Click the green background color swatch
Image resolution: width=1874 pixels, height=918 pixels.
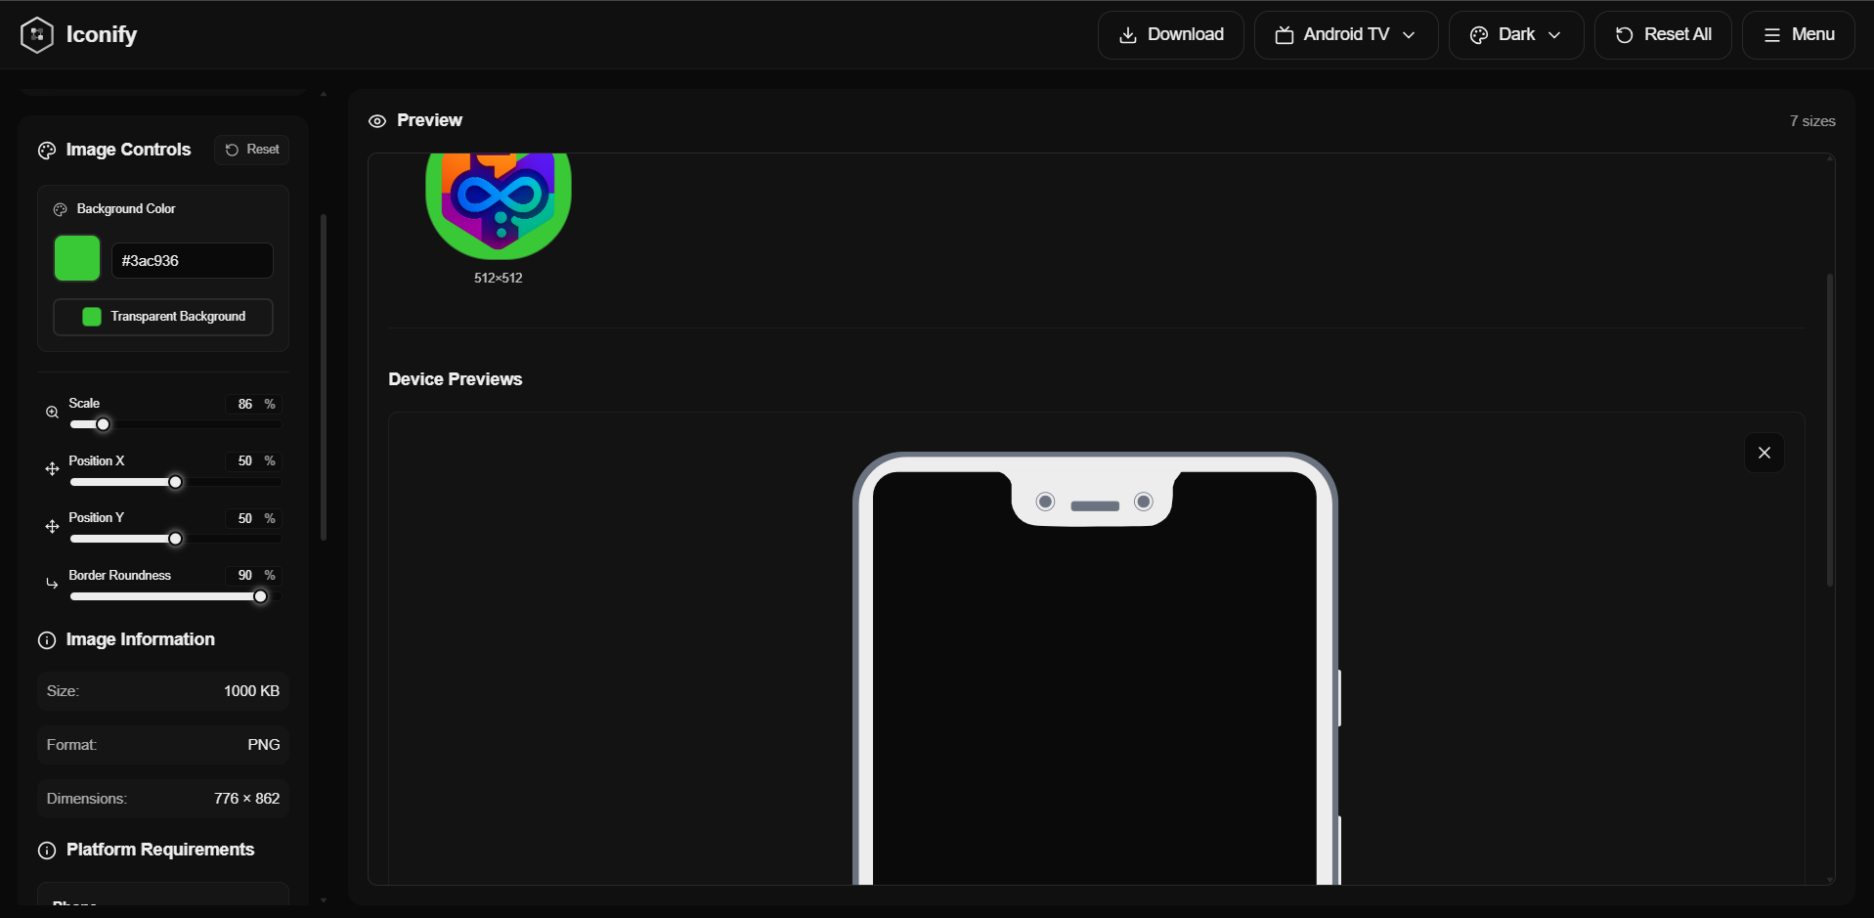[76, 258]
